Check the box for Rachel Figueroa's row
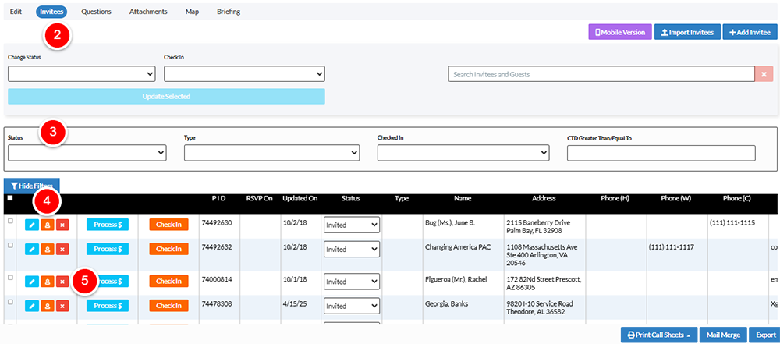 pos(10,278)
